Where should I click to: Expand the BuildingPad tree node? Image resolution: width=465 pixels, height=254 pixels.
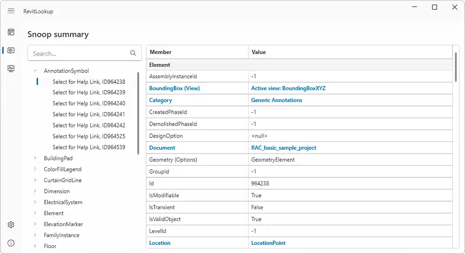tap(35, 159)
